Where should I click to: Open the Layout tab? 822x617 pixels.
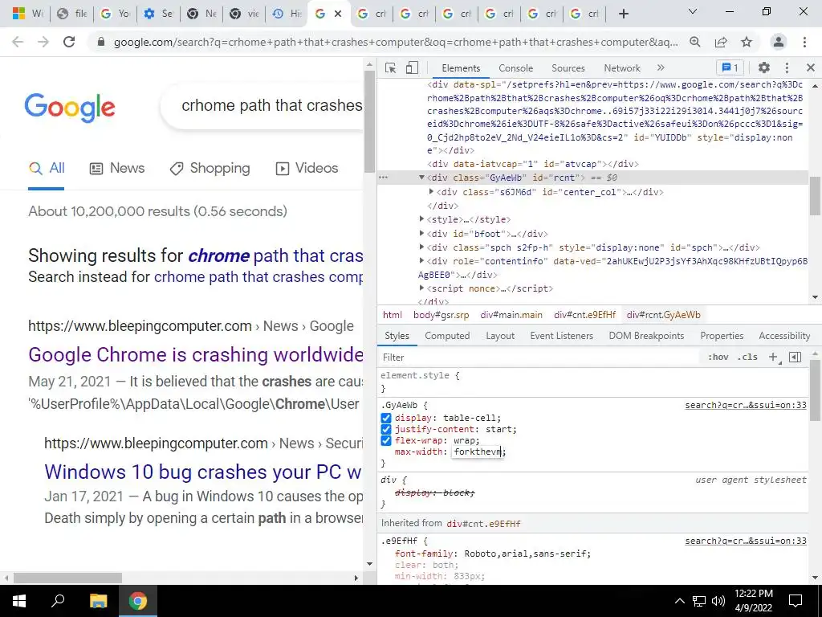coord(500,336)
